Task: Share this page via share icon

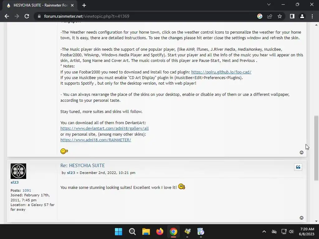Action: point(270,16)
